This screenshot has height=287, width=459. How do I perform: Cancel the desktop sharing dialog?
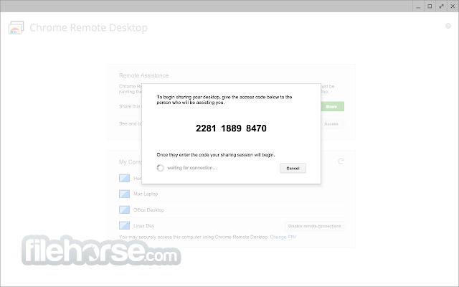293,168
